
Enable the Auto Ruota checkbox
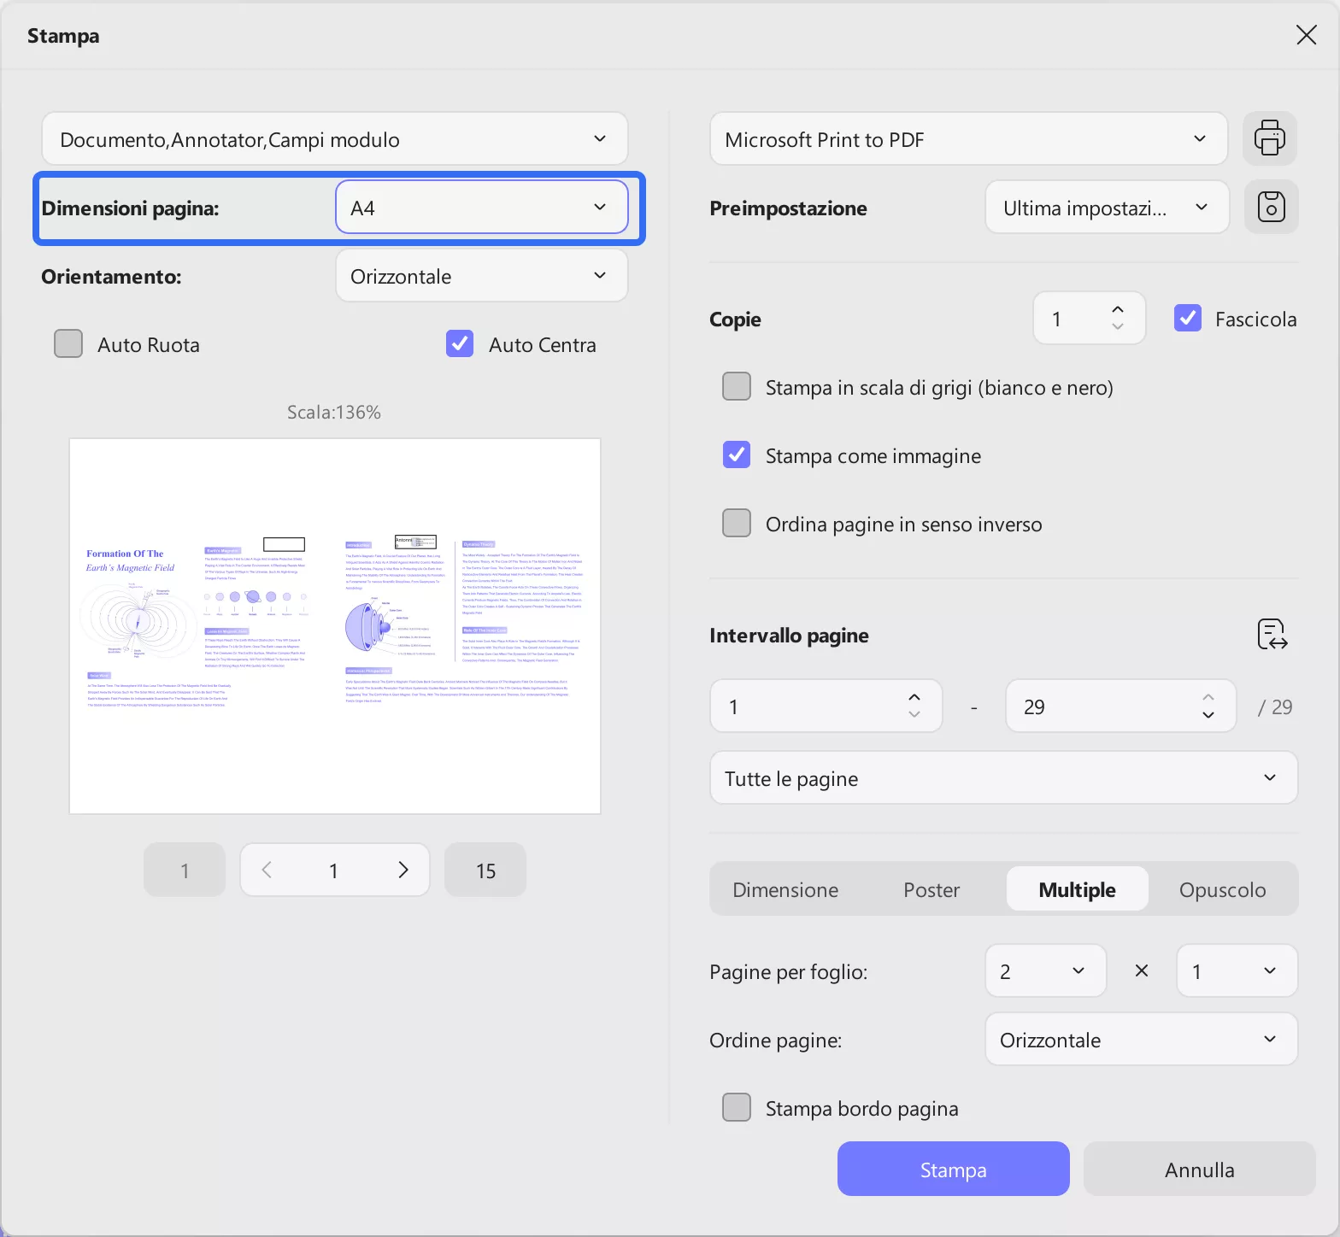click(68, 344)
